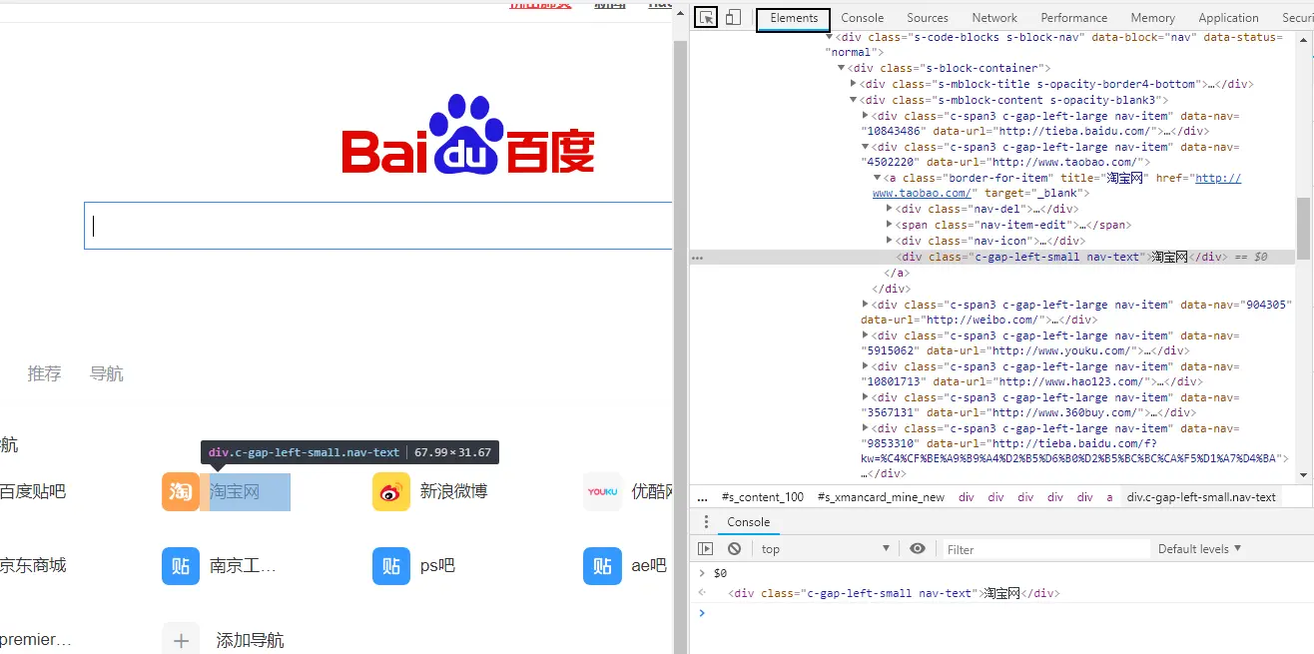
Task: Clear the console with the ban icon
Action: (x=734, y=549)
